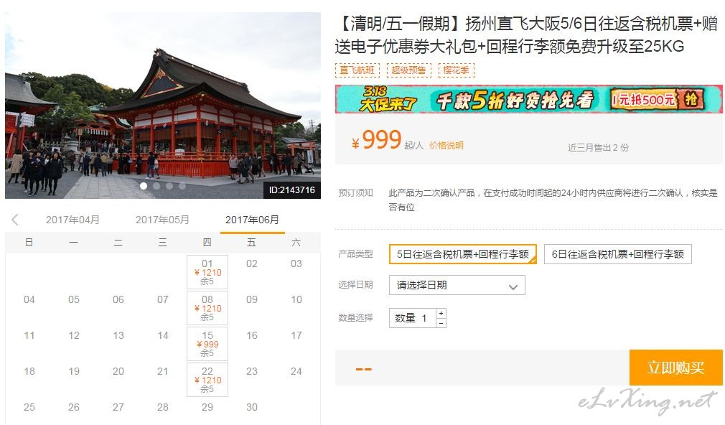Click calendar date 30
Image resolution: width=725 pixels, height=425 pixels.
(251, 408)
